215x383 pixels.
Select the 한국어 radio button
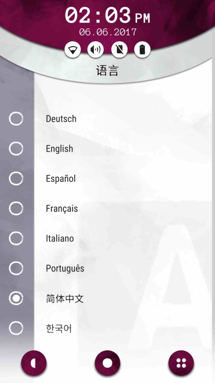point(16,328)
